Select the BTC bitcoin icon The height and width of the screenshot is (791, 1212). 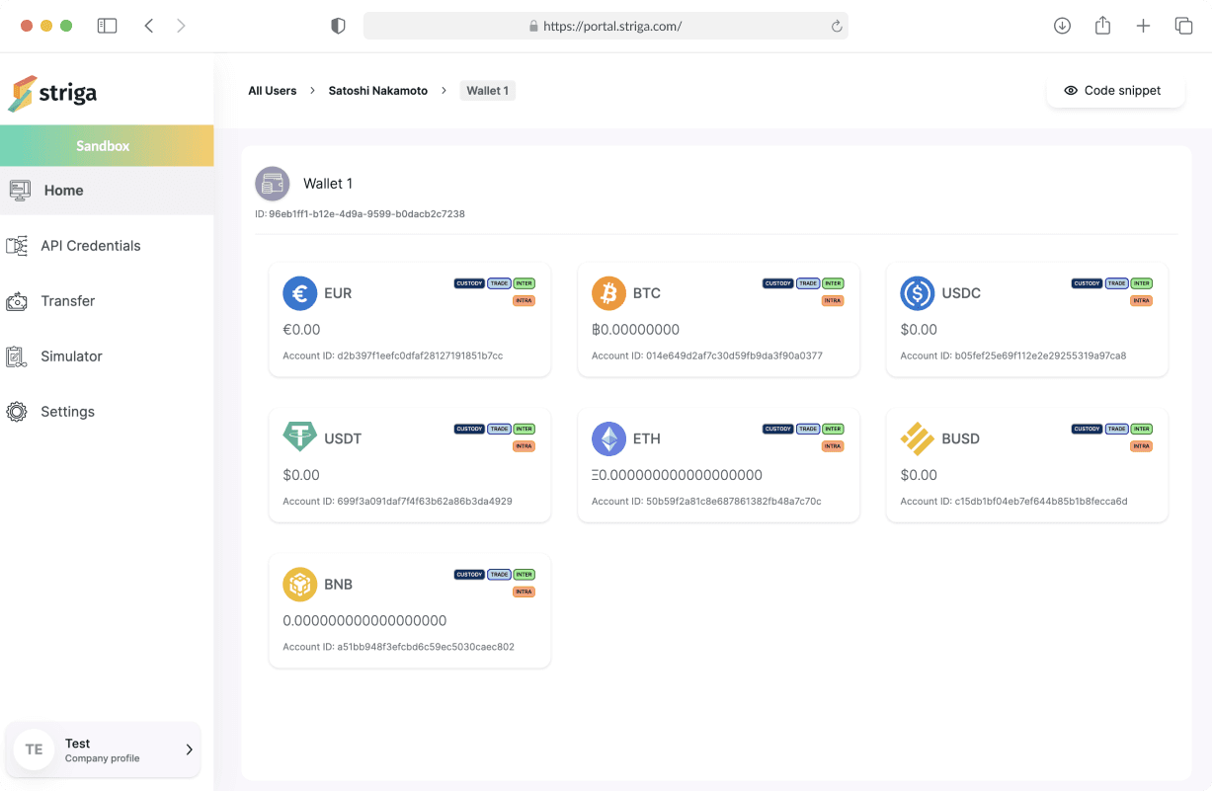pos(609,293)
